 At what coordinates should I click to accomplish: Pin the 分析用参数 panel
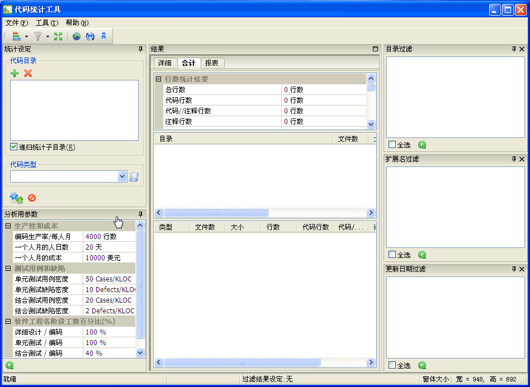click(141, 214)
